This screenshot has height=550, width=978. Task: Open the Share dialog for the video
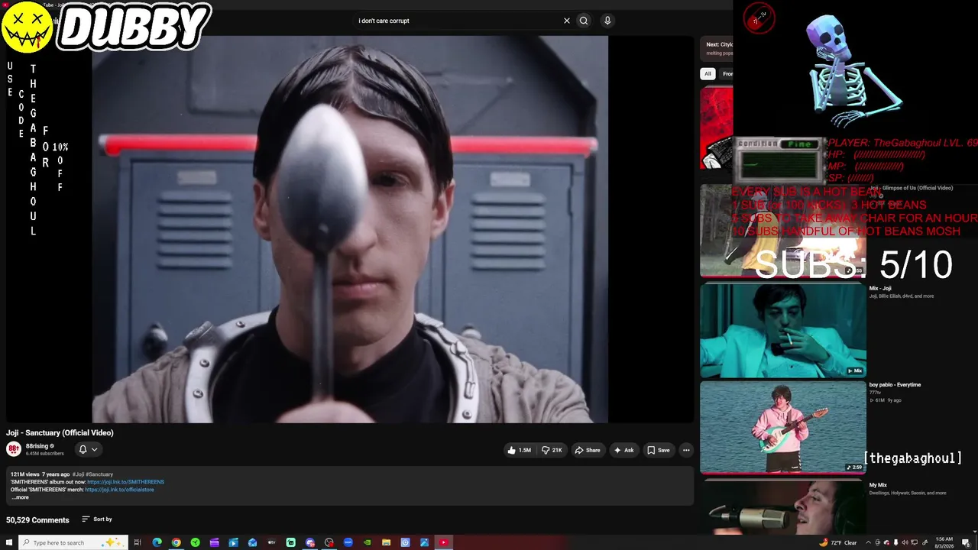coord(587,450)
